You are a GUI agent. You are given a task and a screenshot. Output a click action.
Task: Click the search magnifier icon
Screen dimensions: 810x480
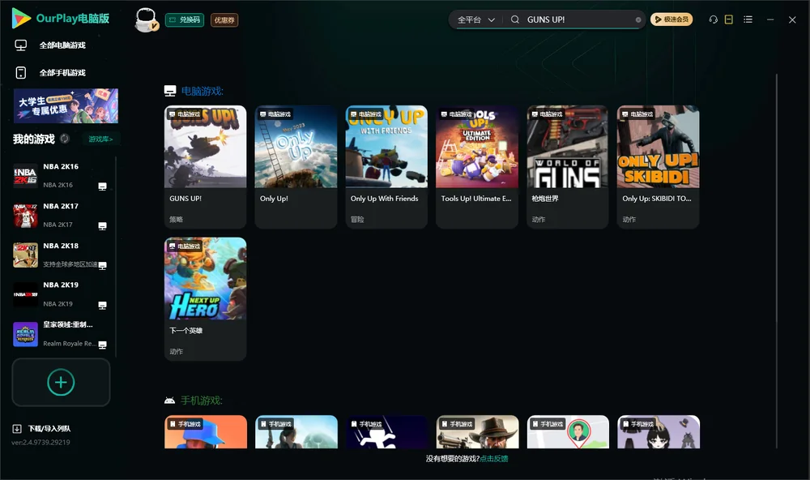pyautogui.click(x=515, y=19)
